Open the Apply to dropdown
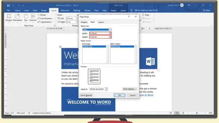Image resolution: width=219 pixels, height=123 pixels. 99,89
